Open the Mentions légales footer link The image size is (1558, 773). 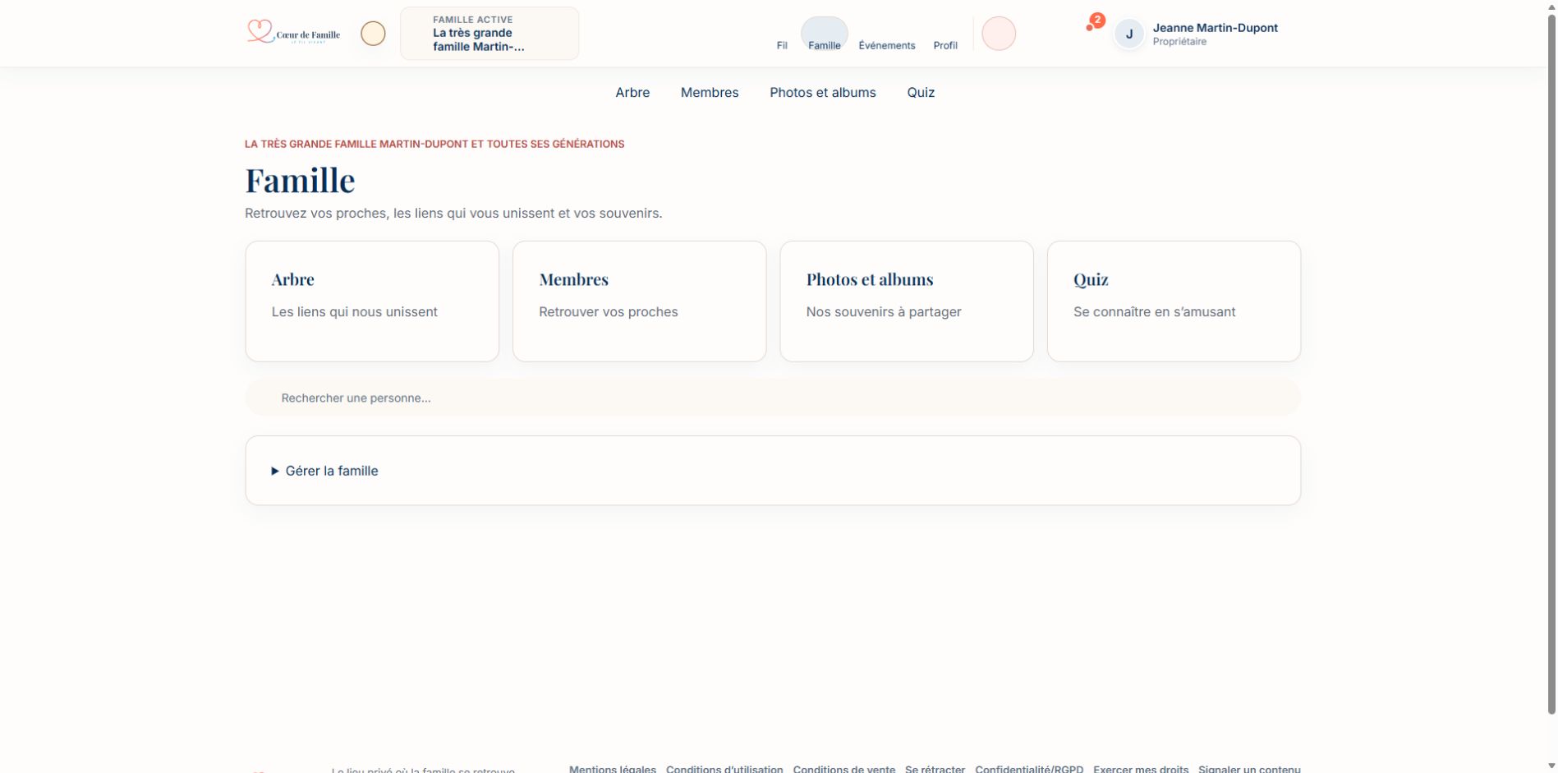tap(613, 769)
